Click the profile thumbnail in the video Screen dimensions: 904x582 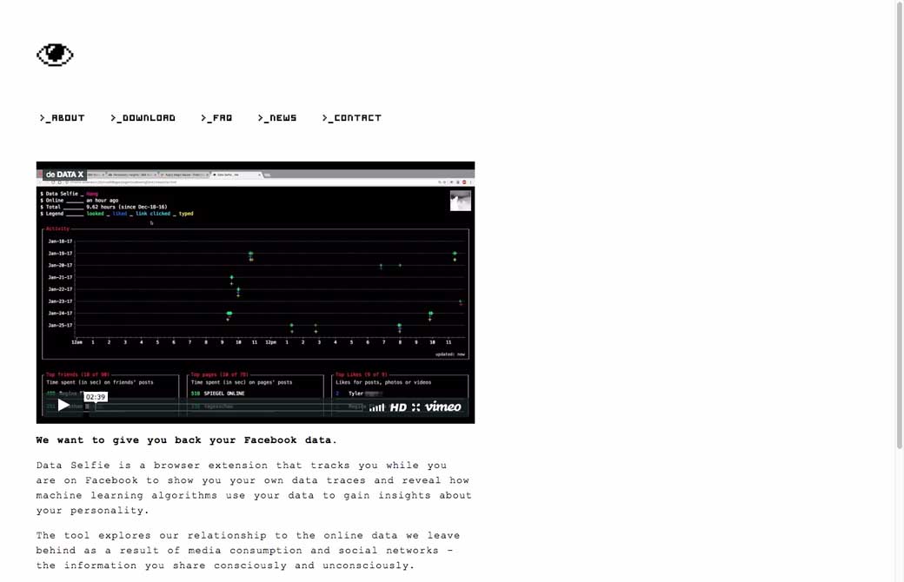[x=460, y=202]
